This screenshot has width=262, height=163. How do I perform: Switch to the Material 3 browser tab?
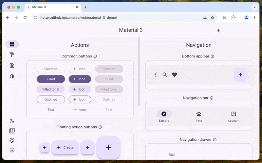pyautogui.click(x=53, y=7)
